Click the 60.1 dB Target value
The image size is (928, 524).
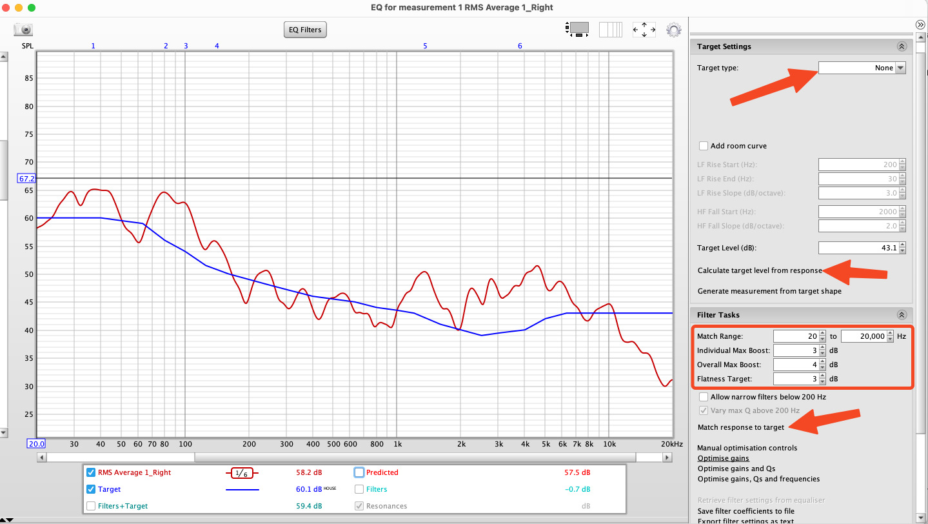tap(309, 489)
